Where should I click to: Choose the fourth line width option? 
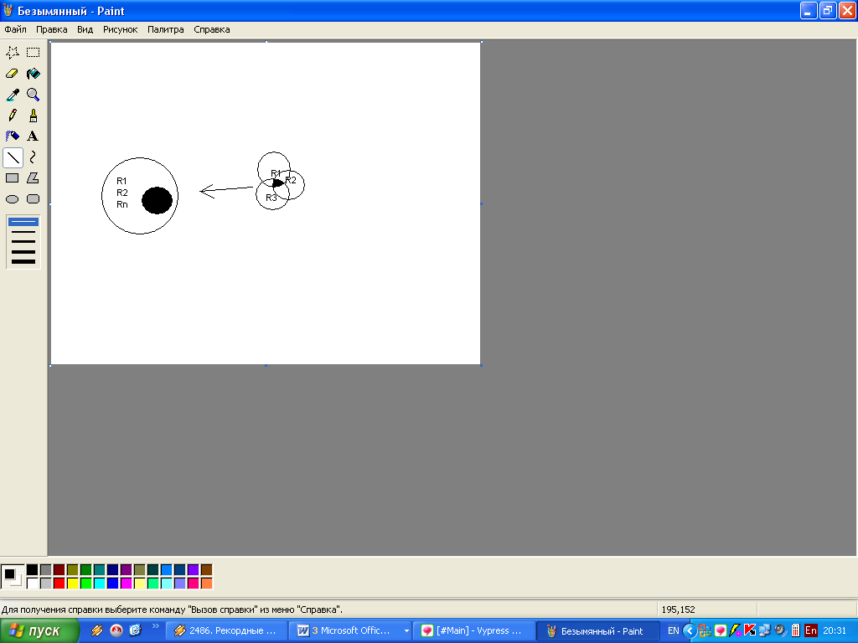(23, 251)
